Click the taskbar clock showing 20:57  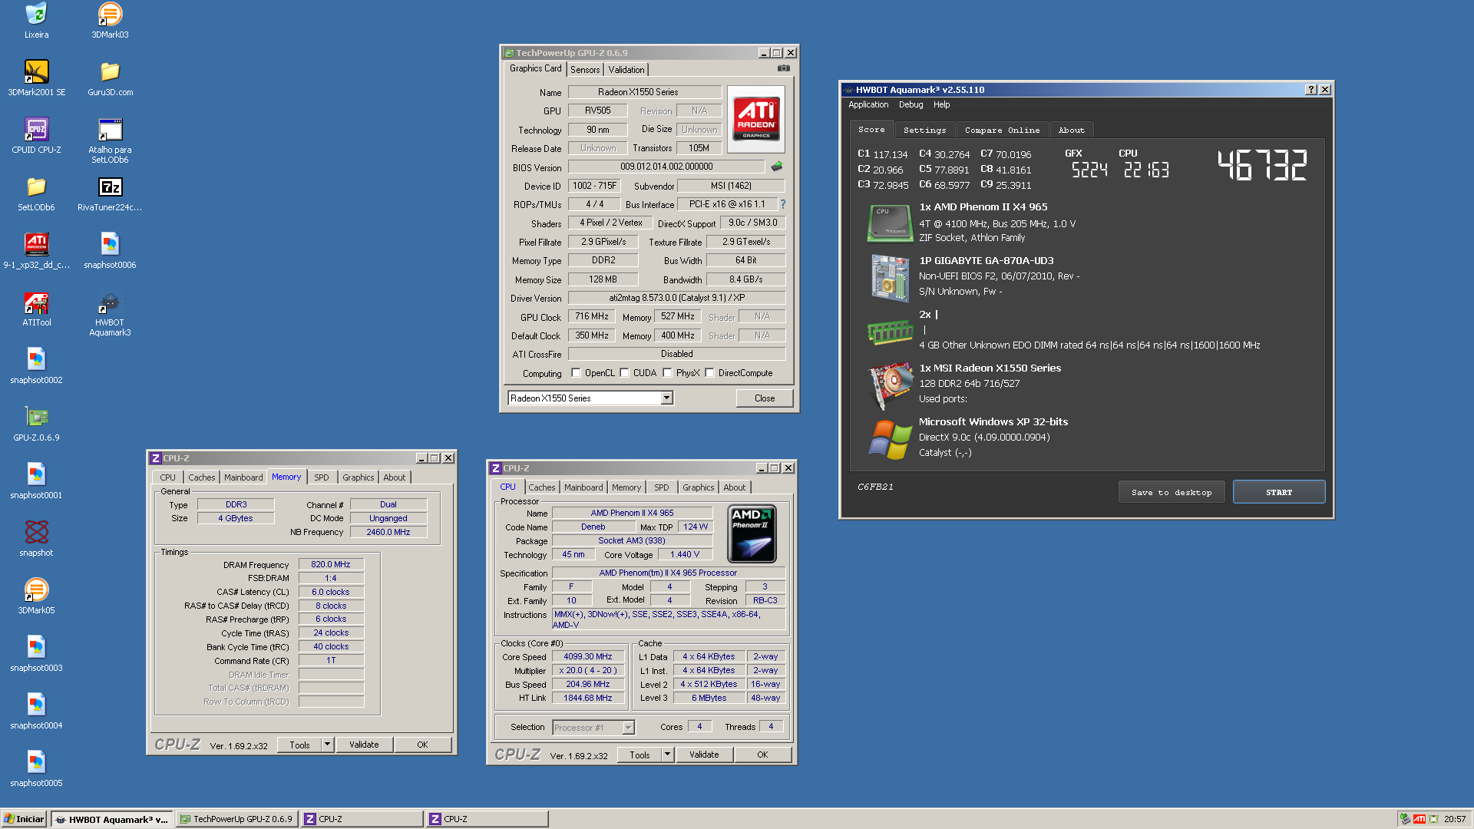1454,819
